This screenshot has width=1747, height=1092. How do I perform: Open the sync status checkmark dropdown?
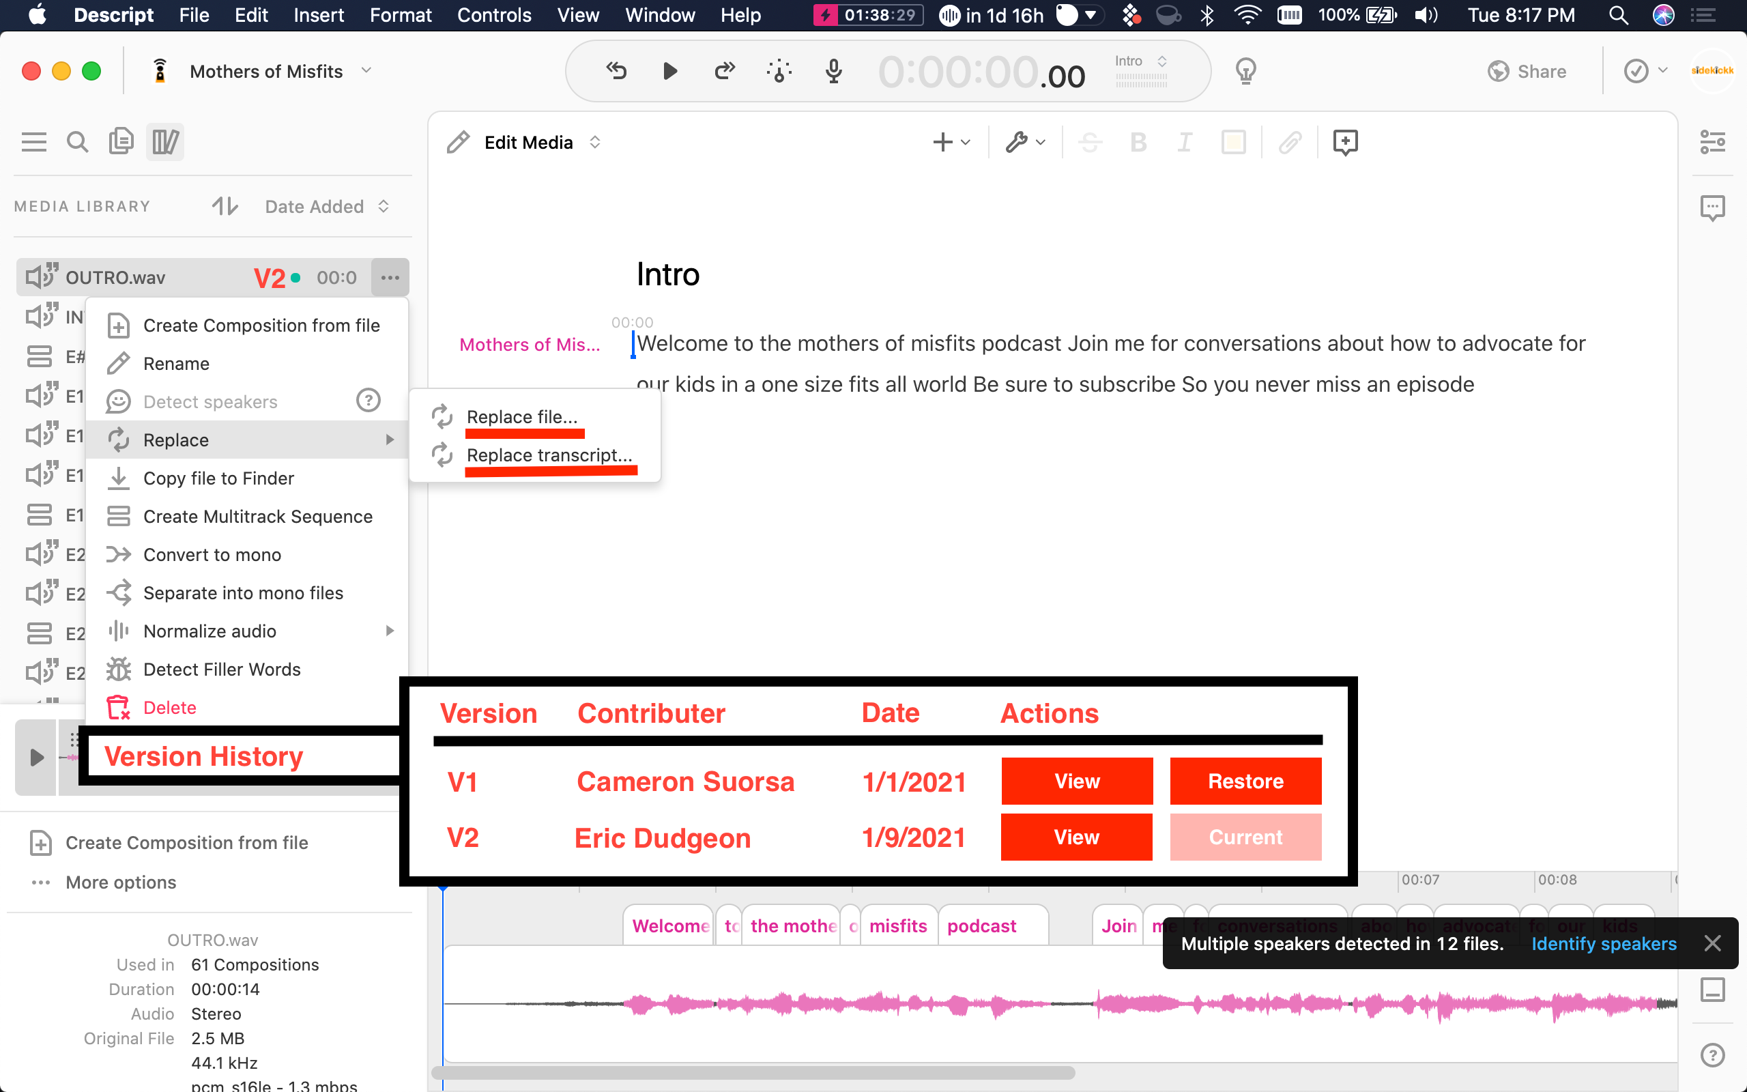[1645, 71]
